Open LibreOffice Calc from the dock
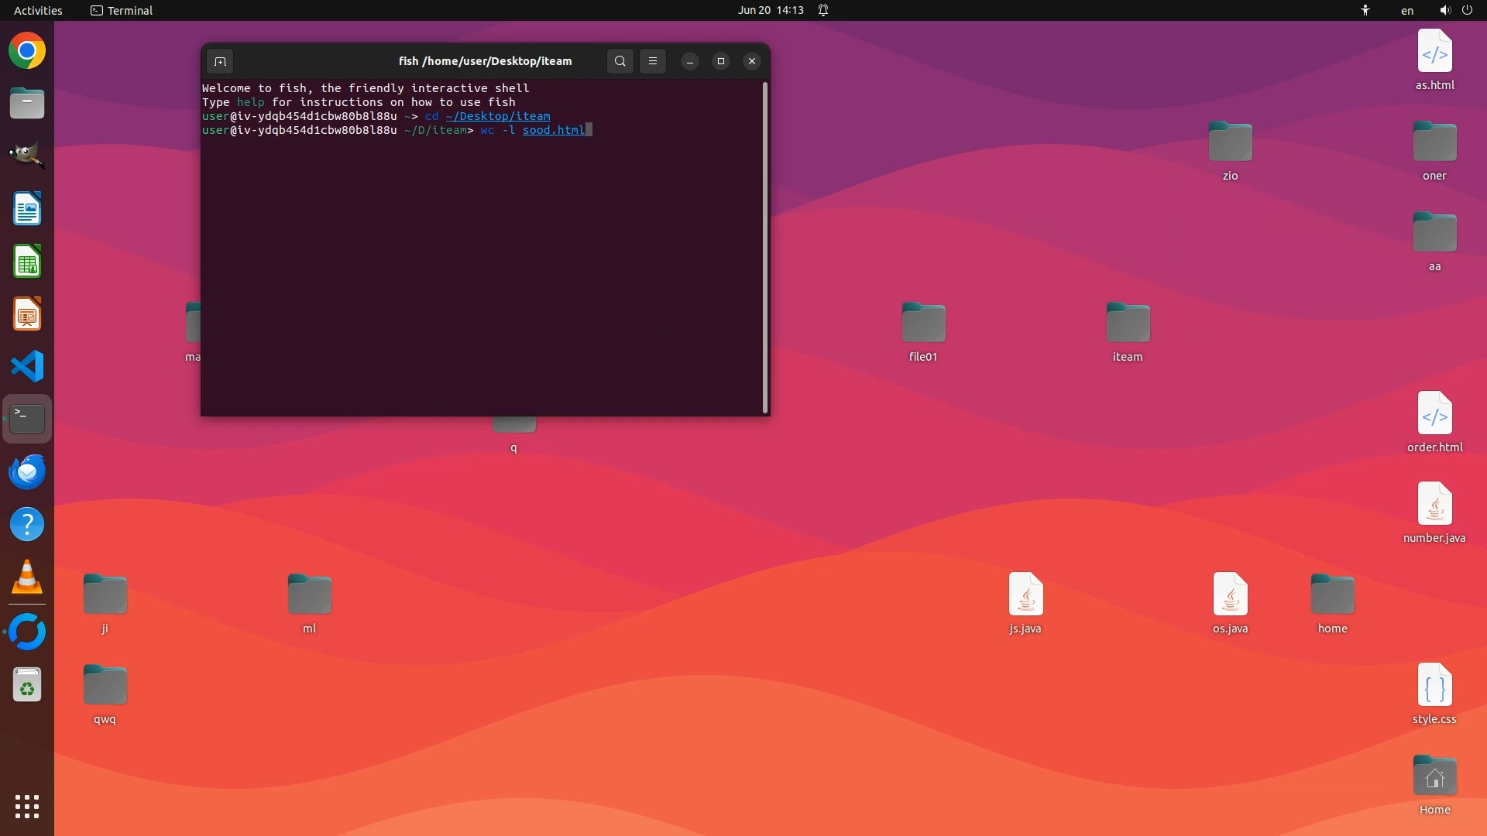Viewport: 1487px width, 836px height. tap(27, 262)
